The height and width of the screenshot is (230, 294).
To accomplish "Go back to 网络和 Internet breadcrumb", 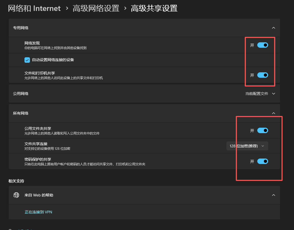I will pos(34,8).
